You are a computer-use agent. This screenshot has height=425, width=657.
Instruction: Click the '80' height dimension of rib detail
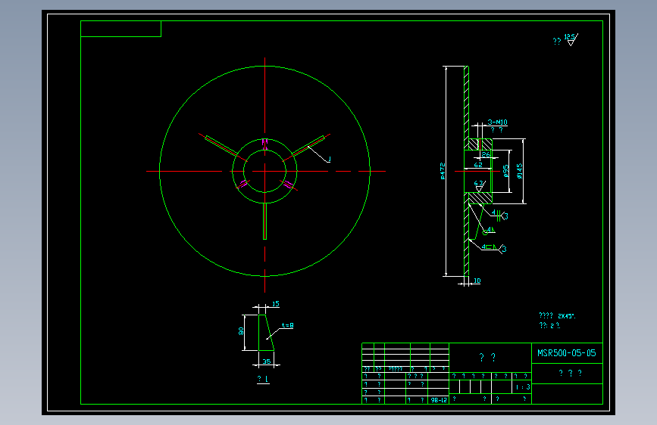(241, 331)
